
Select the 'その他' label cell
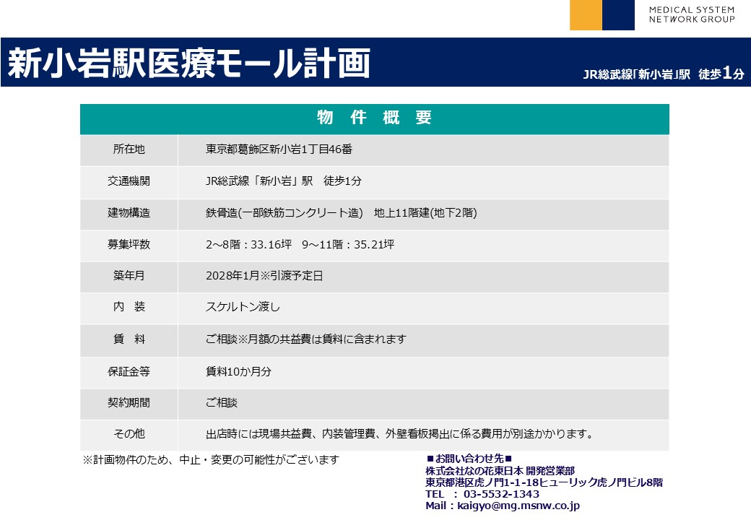coord(129,435)
